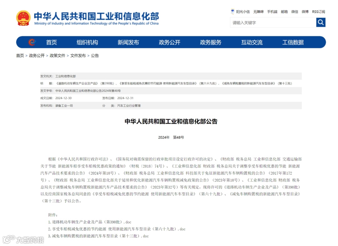Viewport: 338px width, 246px height.
Task: Click 首页 in the breadcrumb
Action: [x=20, y=56]
